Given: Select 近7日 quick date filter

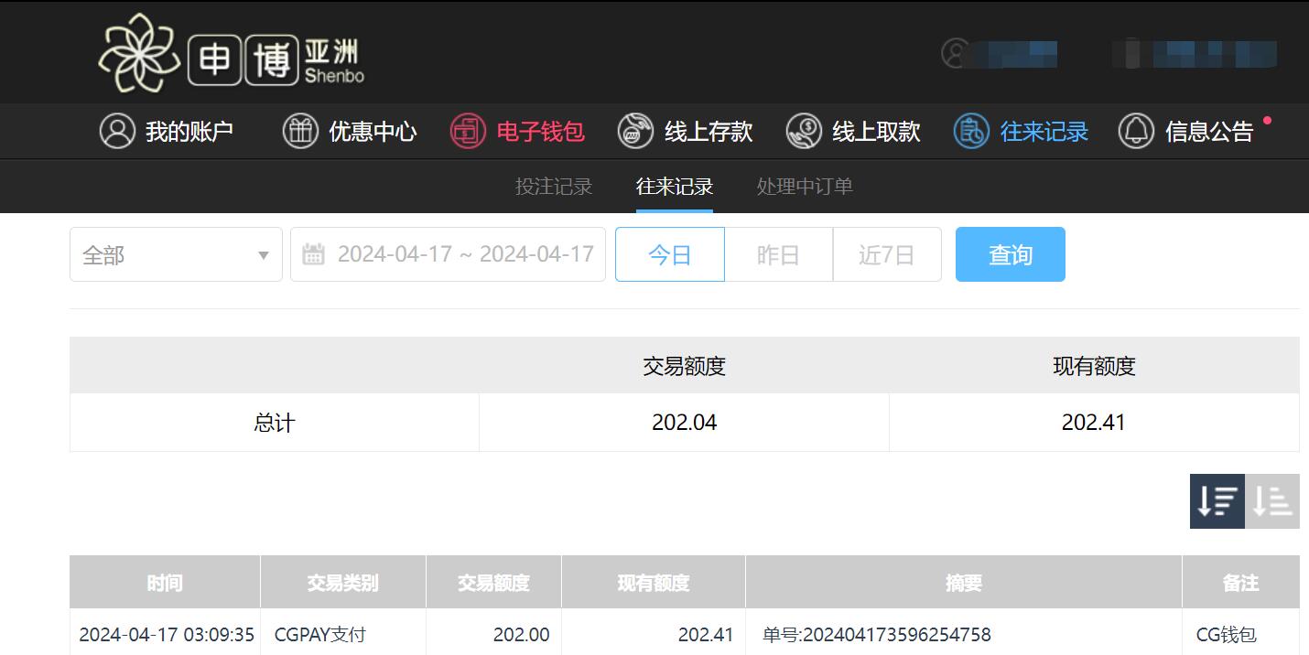Looking at the screenshot, I should tap(887, 254).
